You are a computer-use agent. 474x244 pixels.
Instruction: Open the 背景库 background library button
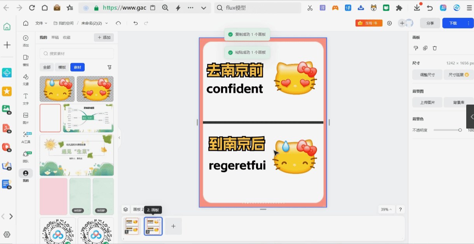(458, 103)
